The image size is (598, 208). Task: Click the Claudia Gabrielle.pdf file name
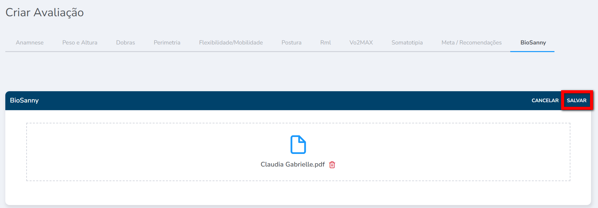click(x=293, y=165)
